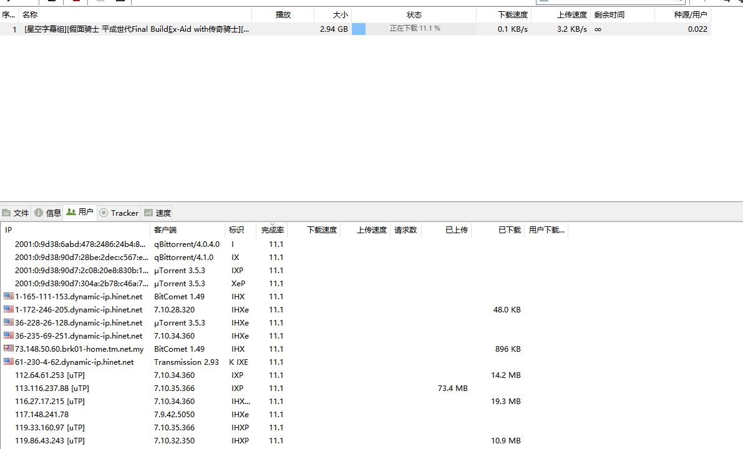Click flag icon beside 36-228-26-128 peer
Viewport: 743px width, 449px height.
click(9, 322)
